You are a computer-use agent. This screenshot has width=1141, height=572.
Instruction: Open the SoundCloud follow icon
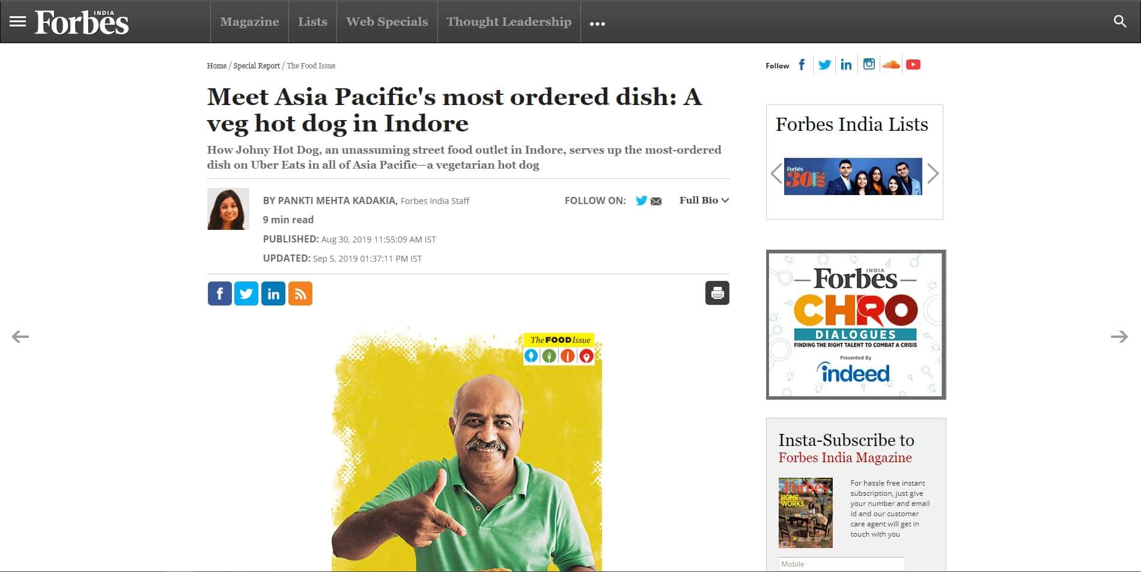click(890, 64)
